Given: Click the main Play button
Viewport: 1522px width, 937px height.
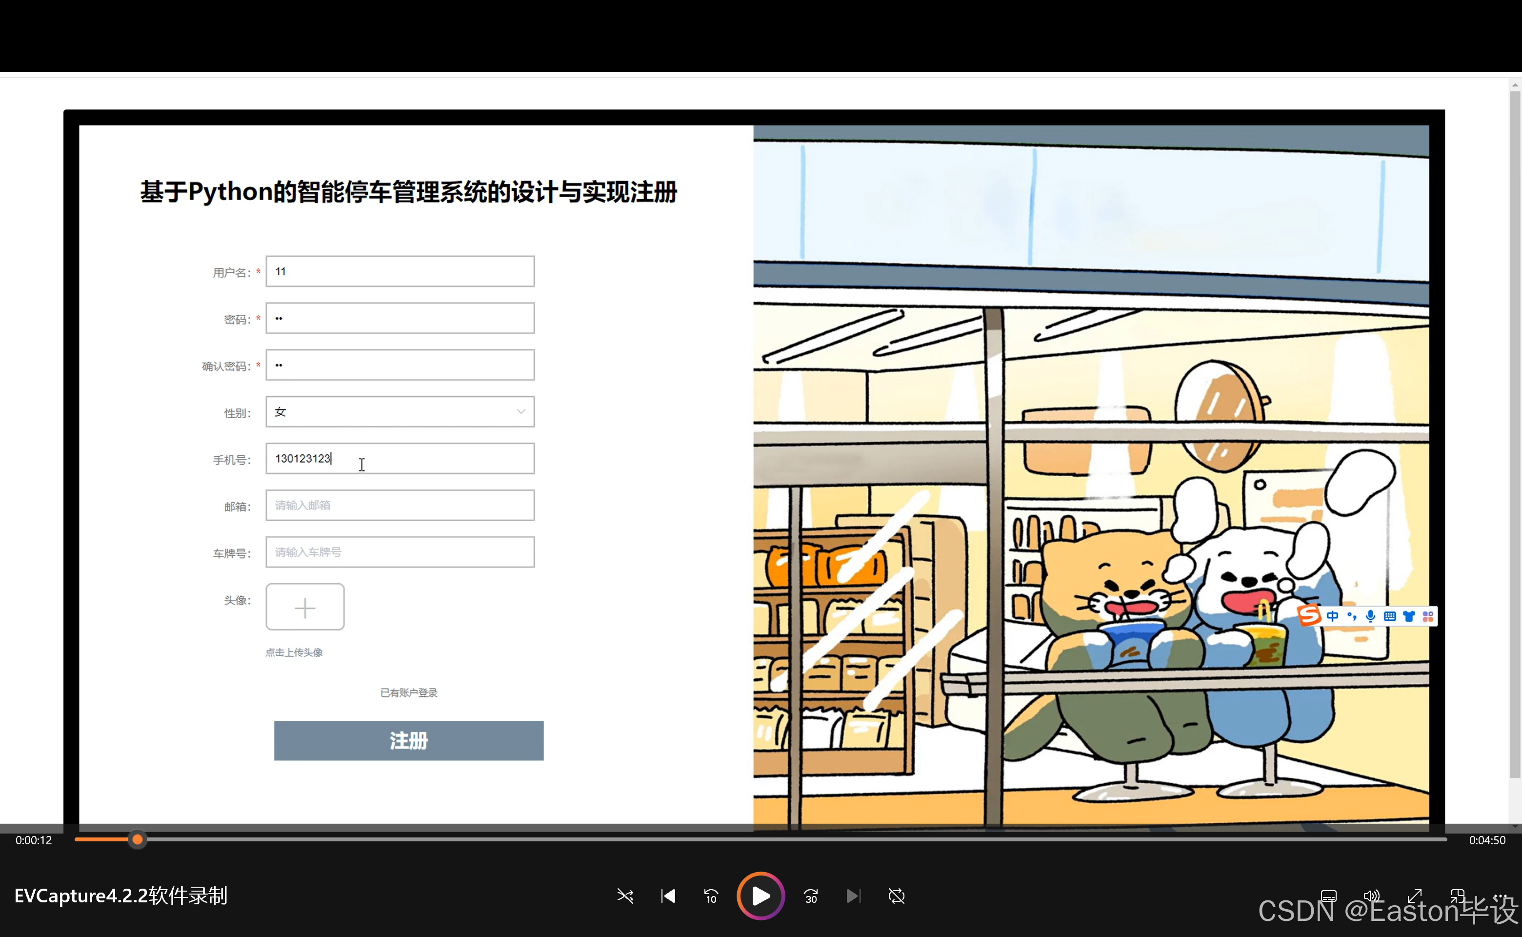Looking at the screenshot, I should pos(761,896).
